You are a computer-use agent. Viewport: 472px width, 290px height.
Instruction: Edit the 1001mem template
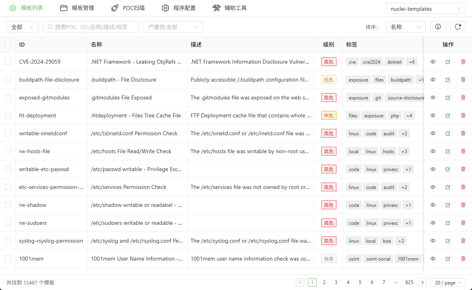(448, 259)
